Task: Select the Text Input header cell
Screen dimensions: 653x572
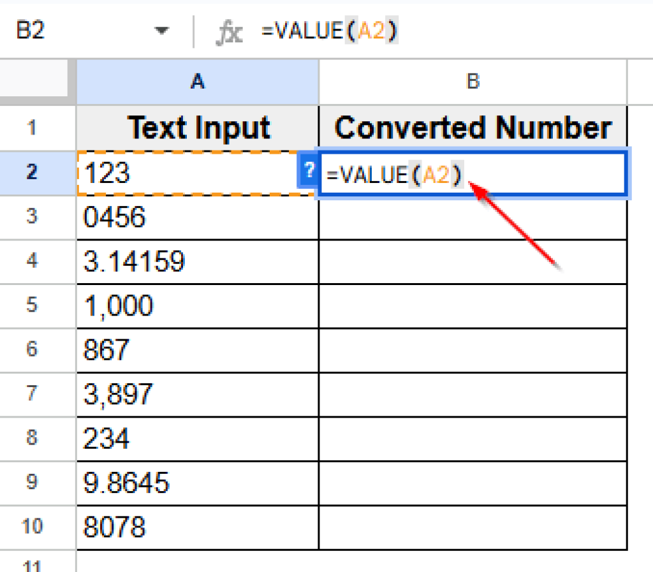Action: (x=197, y=127)
